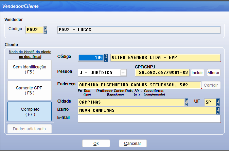Click the Corrigir button beside address

click(x=211, y=85)
